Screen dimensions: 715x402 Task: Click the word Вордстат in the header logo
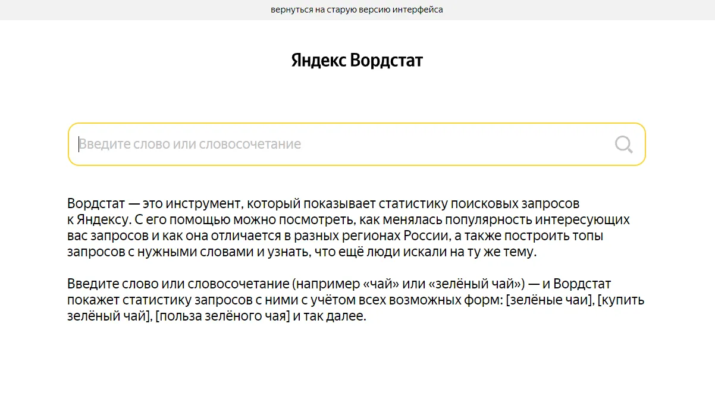386,61
